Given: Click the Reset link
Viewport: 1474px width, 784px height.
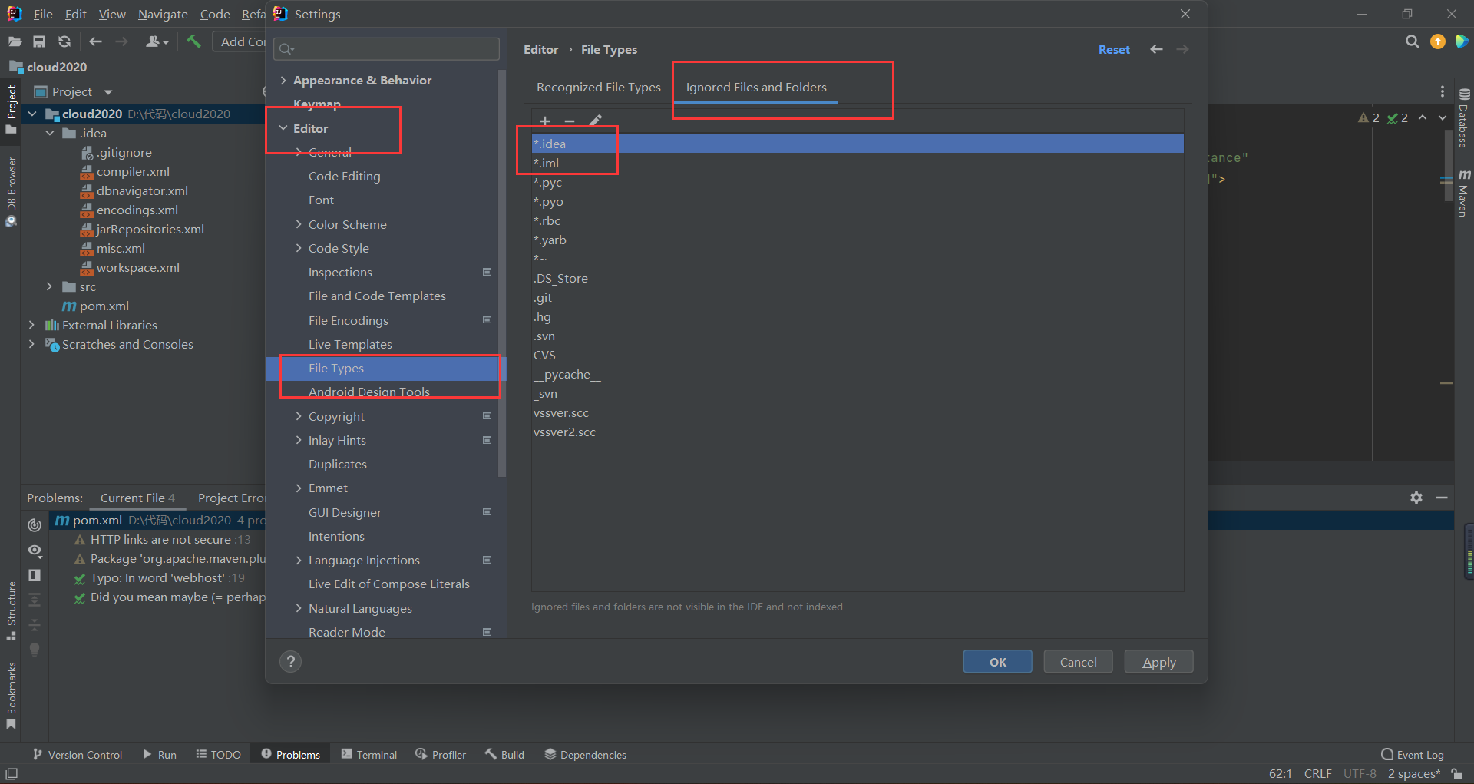Looking at the screenshot, I should coord(1114,49).
